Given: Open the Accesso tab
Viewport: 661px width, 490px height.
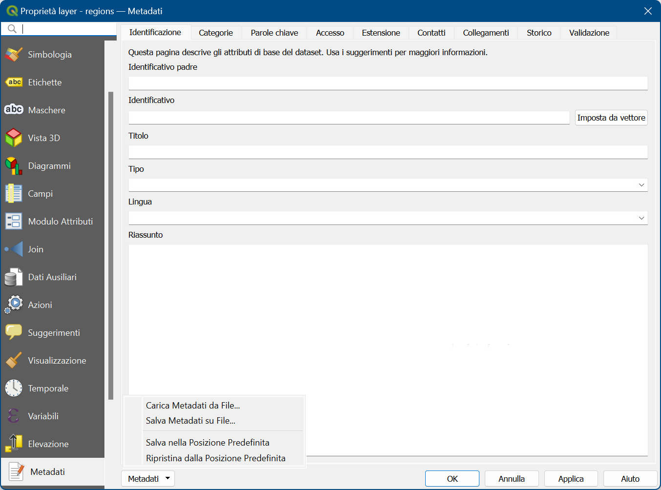Looking at the screenshot, I should click(330, 33).
